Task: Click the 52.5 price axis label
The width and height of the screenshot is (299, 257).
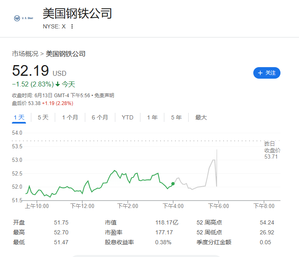Action: point(17,173)
